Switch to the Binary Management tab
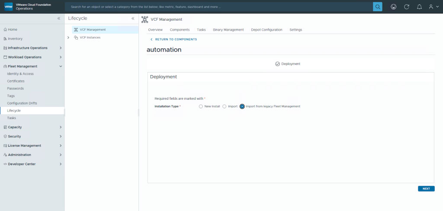This screenshot has height=211, width=443. 228,30
